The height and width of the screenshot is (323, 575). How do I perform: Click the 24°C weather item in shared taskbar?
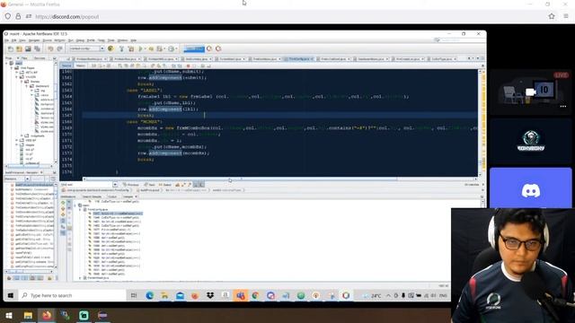point(373,295)
